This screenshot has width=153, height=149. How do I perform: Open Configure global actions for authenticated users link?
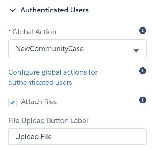(x=53, y=77)
